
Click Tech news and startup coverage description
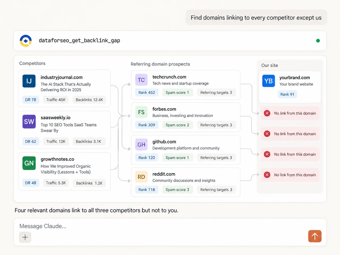coord(180,83)
